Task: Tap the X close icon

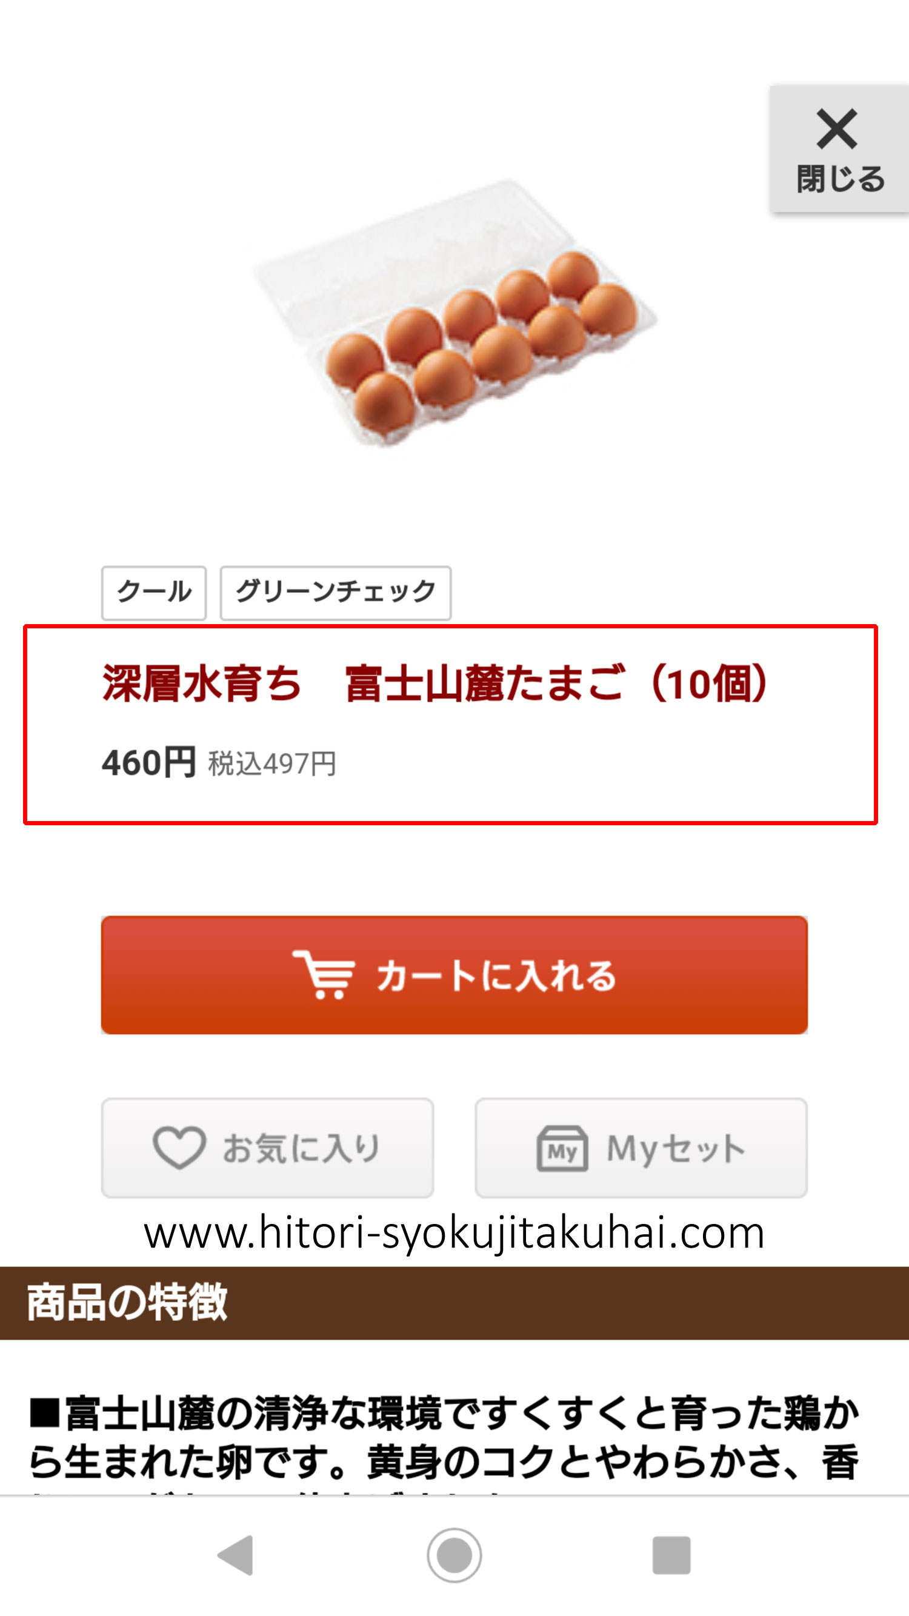Action: (836, 128)
